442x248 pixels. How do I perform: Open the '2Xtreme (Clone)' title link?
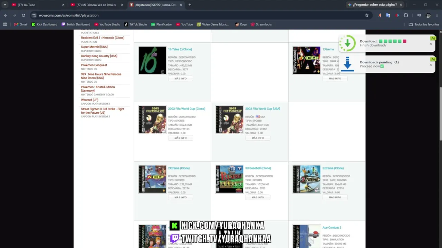[x=179, y=168]
